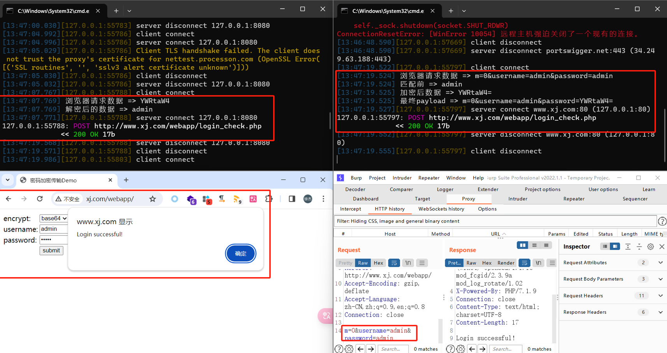This screenshot has width=667, height=353.
Task: Open Chrome side panel icon
Action: coord(292,199)
